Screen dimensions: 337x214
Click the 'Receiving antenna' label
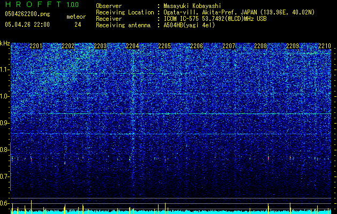123,25
